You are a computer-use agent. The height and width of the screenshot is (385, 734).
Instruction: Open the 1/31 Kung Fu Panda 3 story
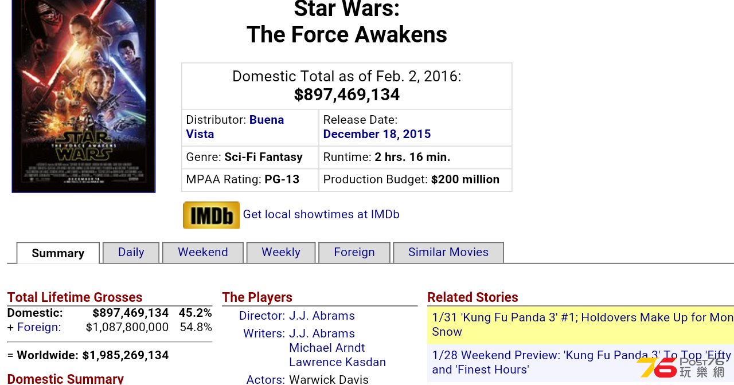coord(580,325)
